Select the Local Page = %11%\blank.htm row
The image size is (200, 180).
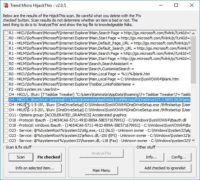(x=79, y=74)
